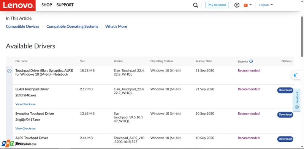Open the SUPPORT menu
The height and width of the screenshot is (149, 304).
point(65,5)
